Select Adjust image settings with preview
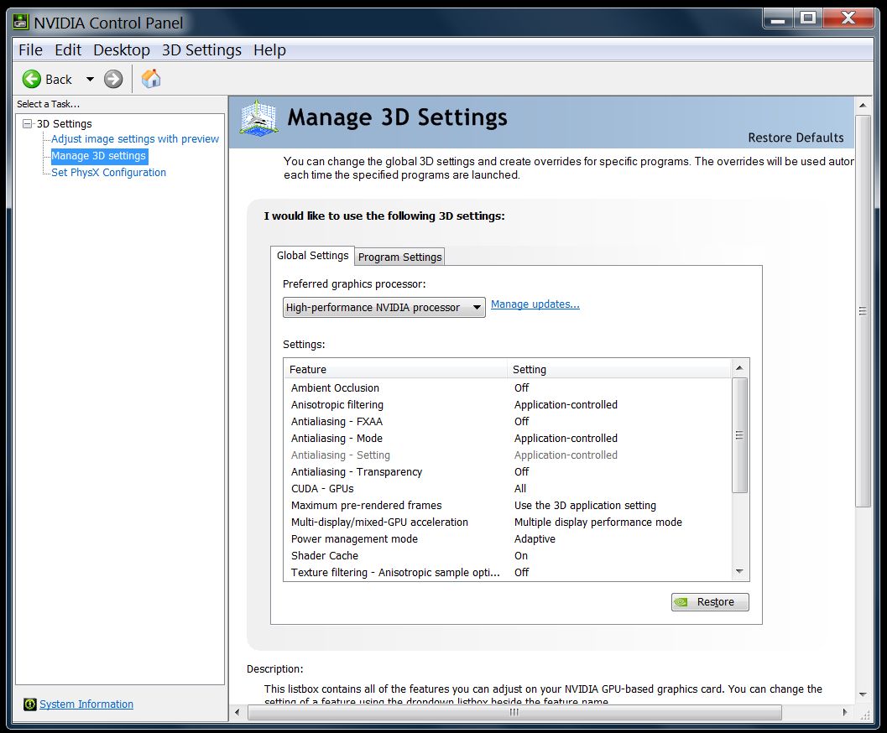 pyautogui.click(x=134, y=139)
